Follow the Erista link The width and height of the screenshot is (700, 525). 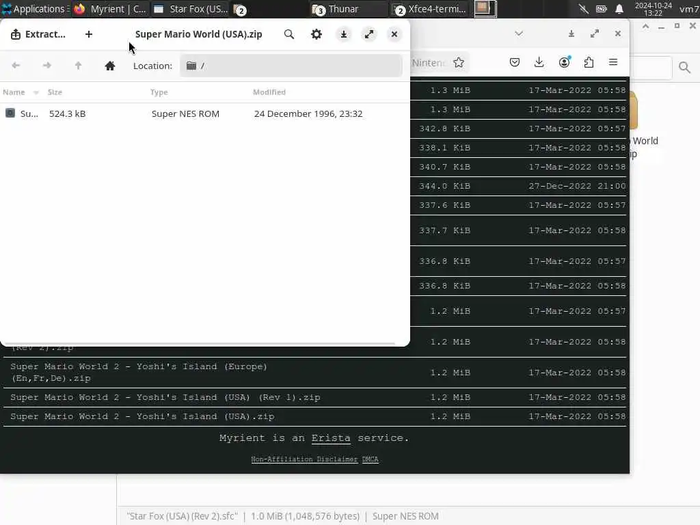331,438
